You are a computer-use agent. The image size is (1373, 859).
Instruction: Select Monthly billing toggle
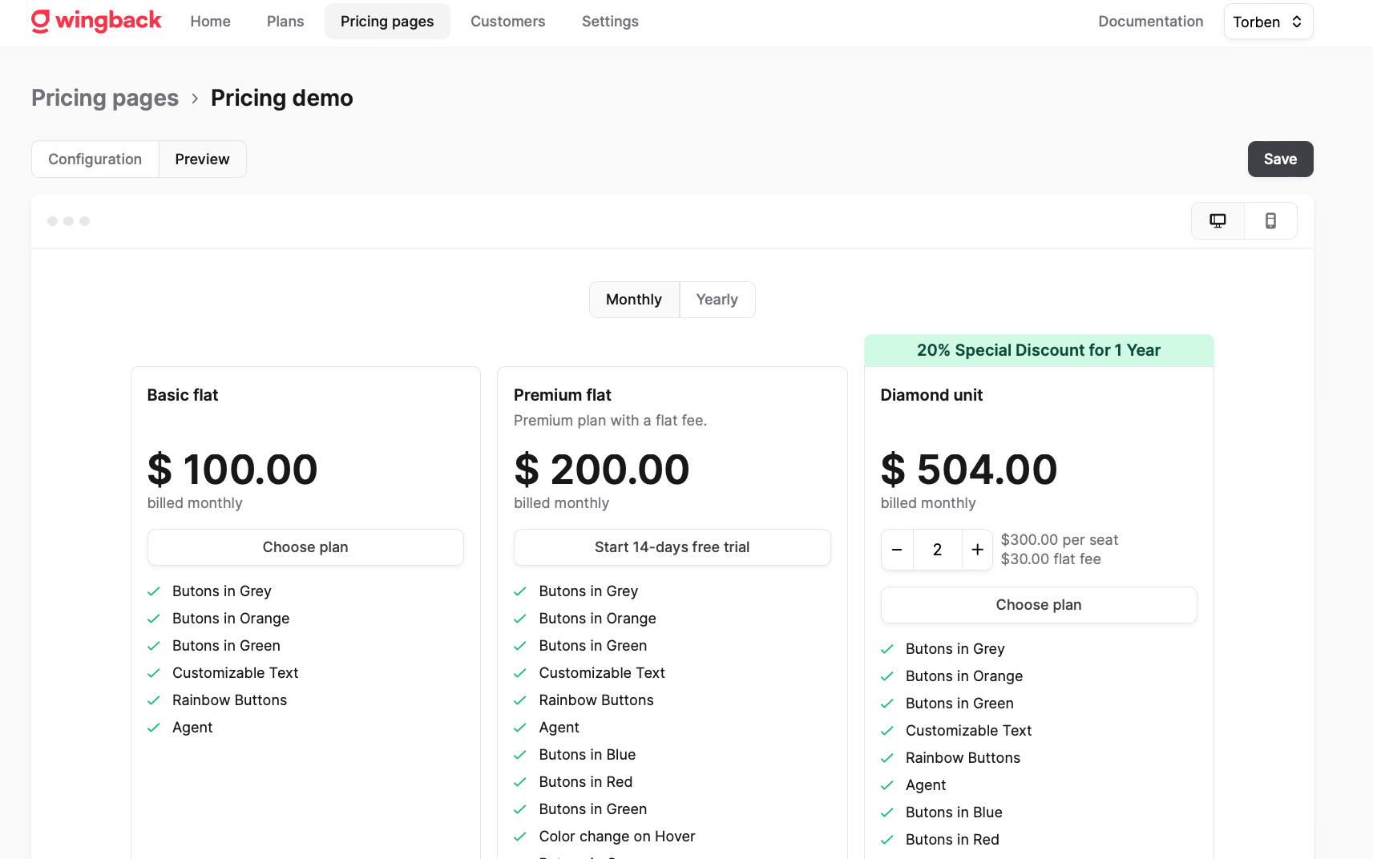click(634, 300)
